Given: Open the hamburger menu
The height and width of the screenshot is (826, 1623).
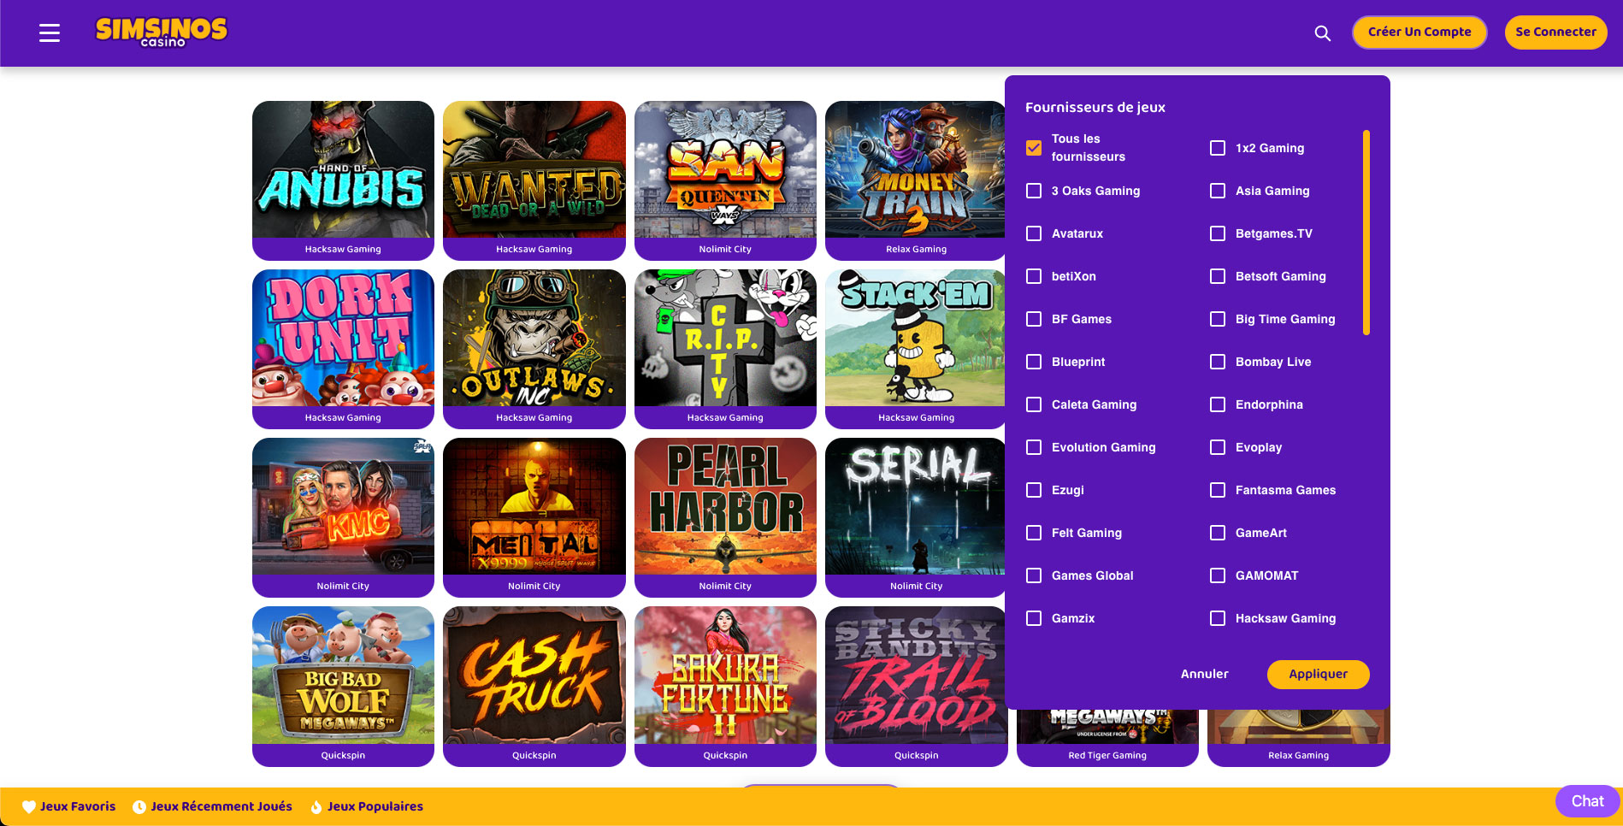Looking at the screenshot, I should (x=50, y=32).
